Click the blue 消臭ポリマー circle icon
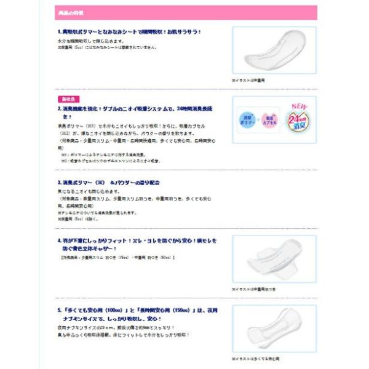 (247, 120)
